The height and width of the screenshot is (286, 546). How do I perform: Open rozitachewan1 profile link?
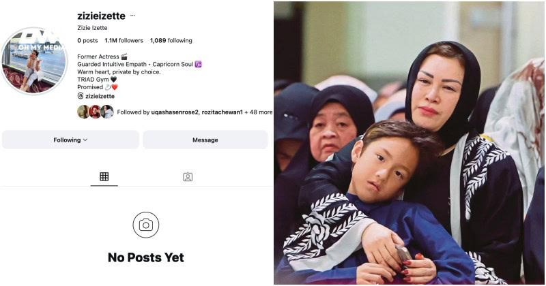tap(222, 112)
